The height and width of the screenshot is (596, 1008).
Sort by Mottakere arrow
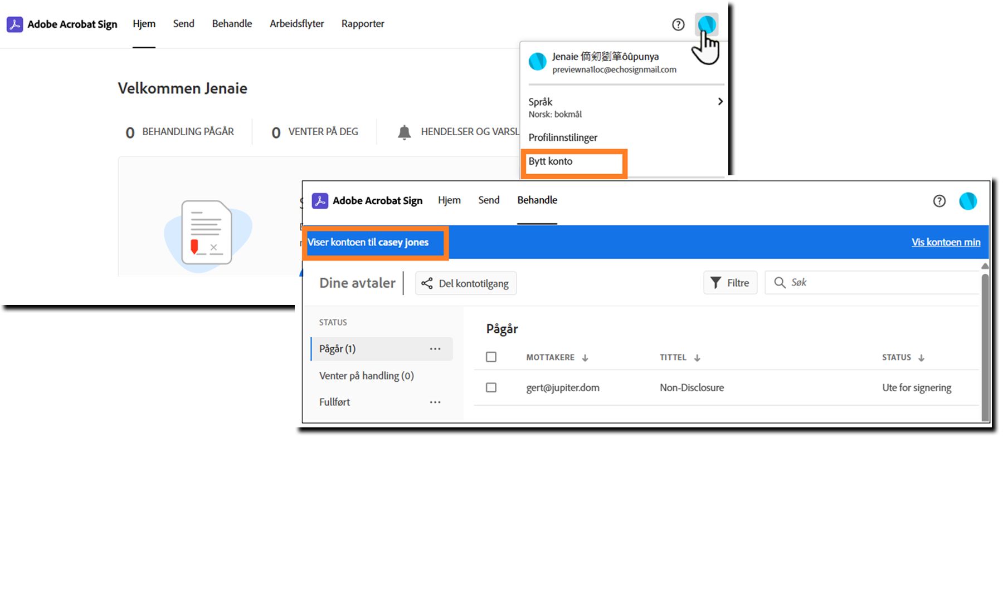coord(585,358)
